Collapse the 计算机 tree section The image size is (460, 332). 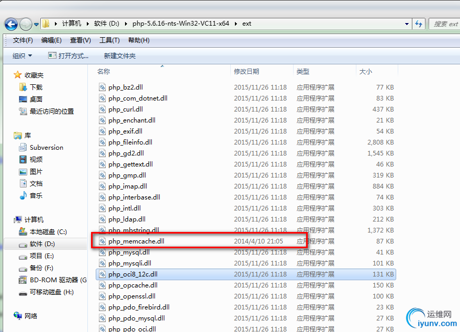9,219
